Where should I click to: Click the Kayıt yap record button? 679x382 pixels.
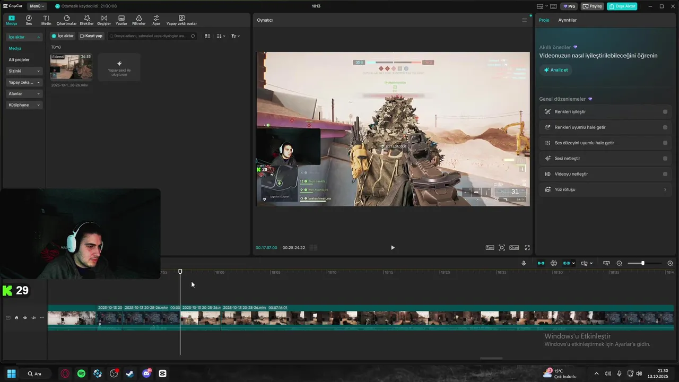click(x=91, y=36)
